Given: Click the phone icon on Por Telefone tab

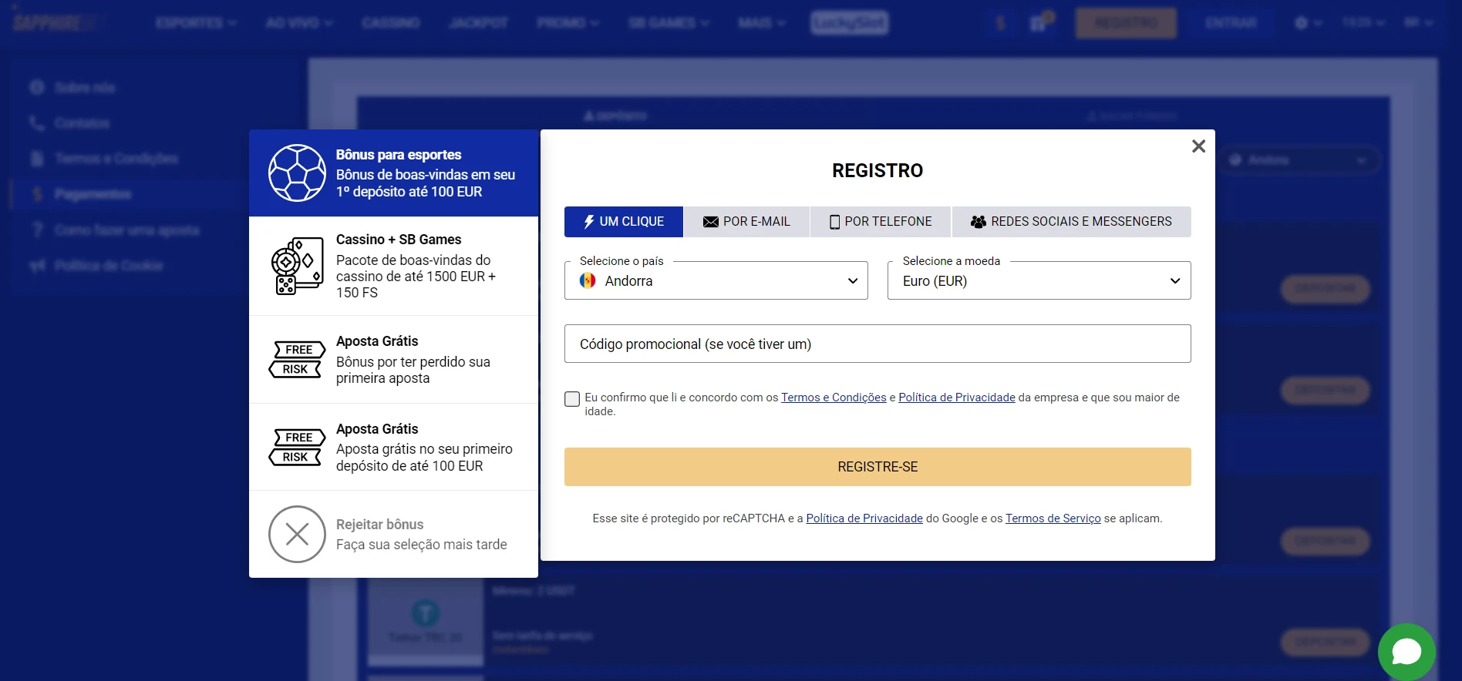Looking at the screenshot, I should point(834,222).
